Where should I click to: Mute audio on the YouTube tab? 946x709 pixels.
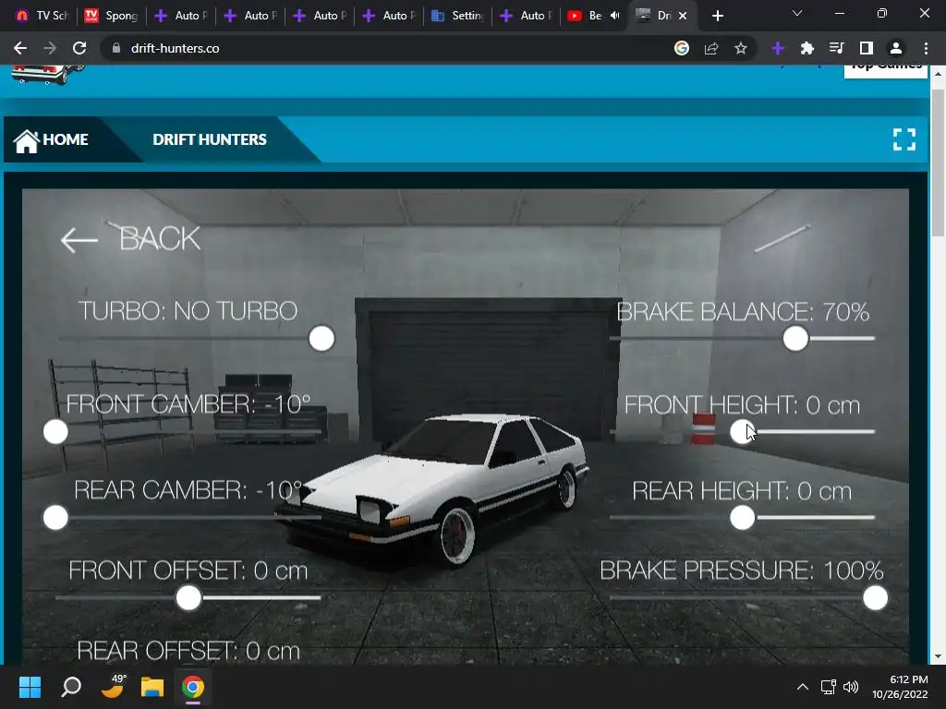pos(614,16)
